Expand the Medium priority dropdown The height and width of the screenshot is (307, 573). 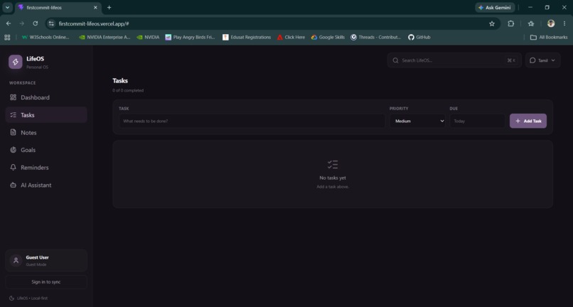click(x=417, y=121)
